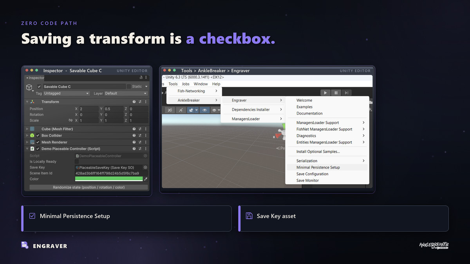
Task: Open the Tools menu
Action: click(x=173, y=84)
